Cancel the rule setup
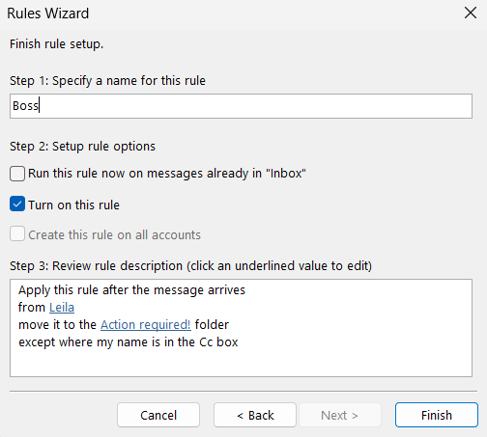The image size is (487, 437). click(x=158, y=415)
